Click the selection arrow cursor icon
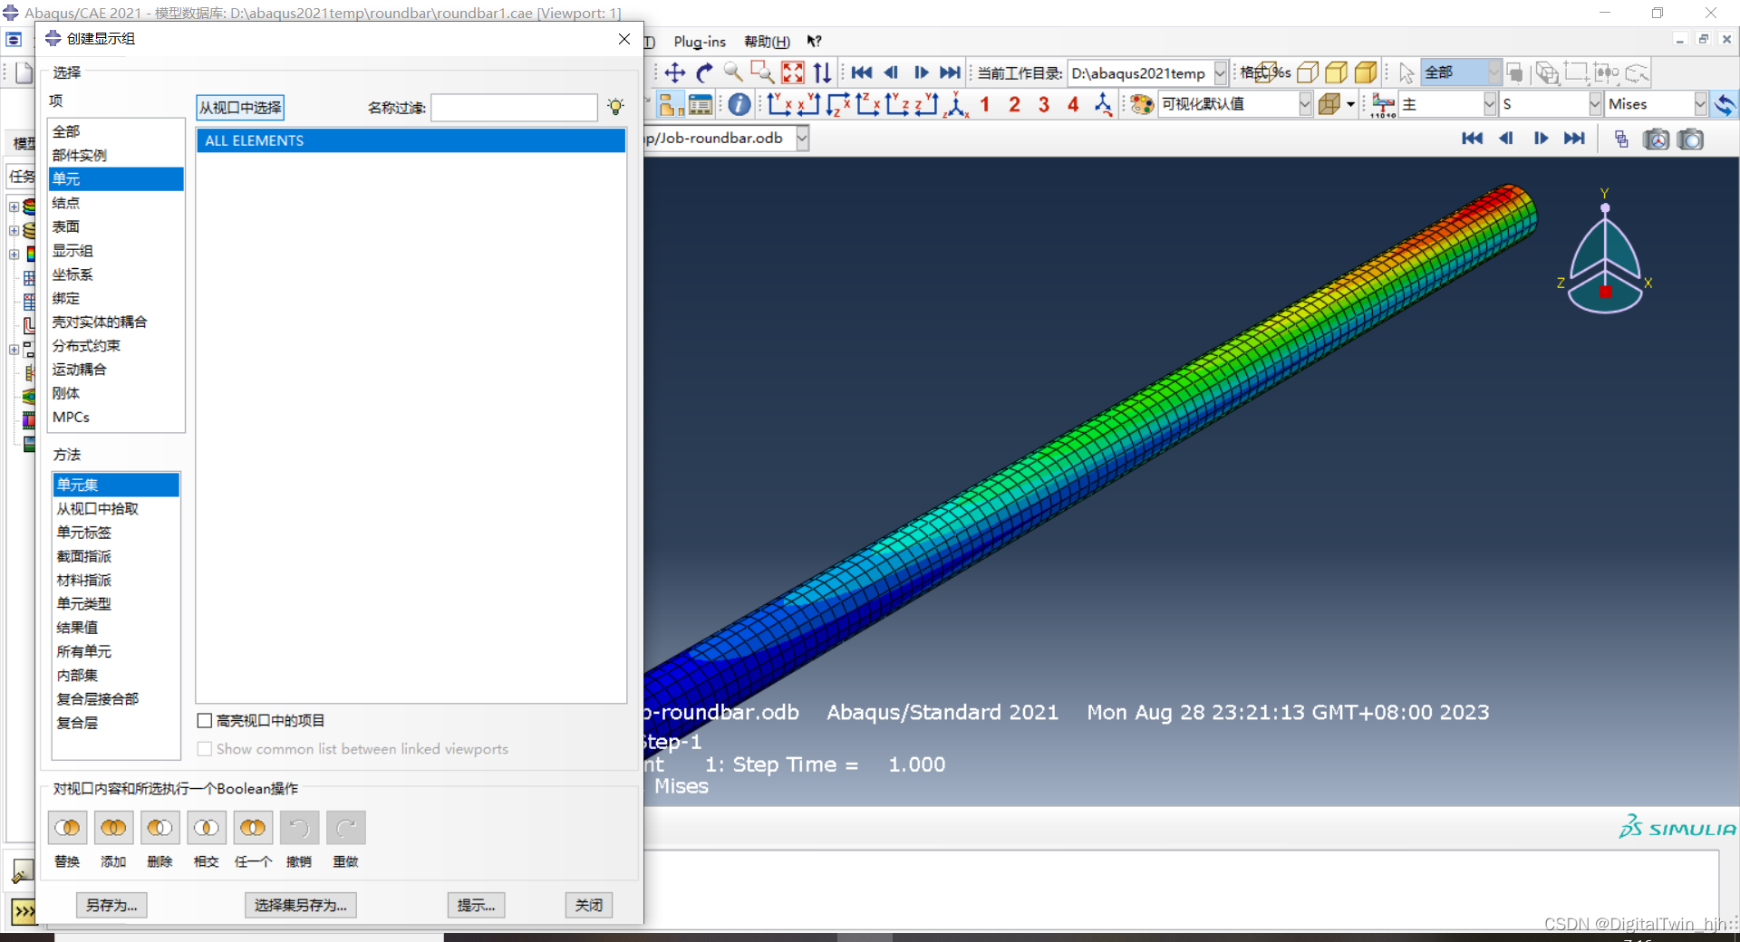This screenshot has width=1740, height=942. 1406,73
